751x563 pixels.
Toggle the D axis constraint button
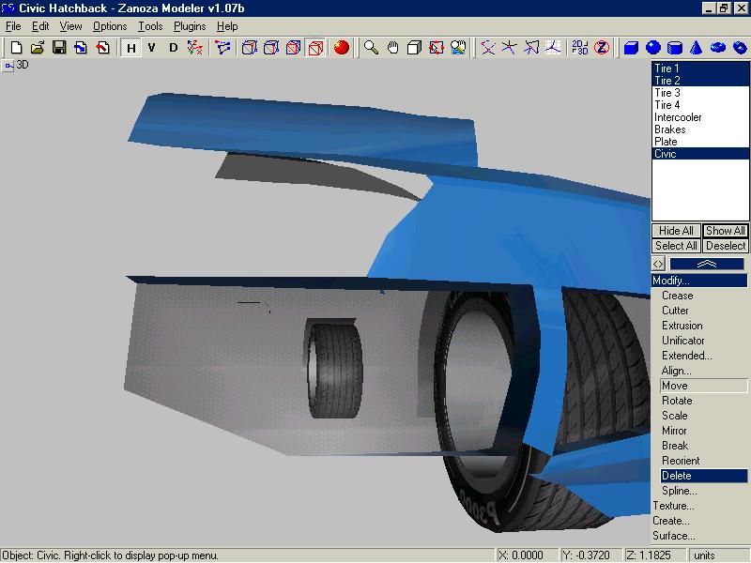coord(174,47)
